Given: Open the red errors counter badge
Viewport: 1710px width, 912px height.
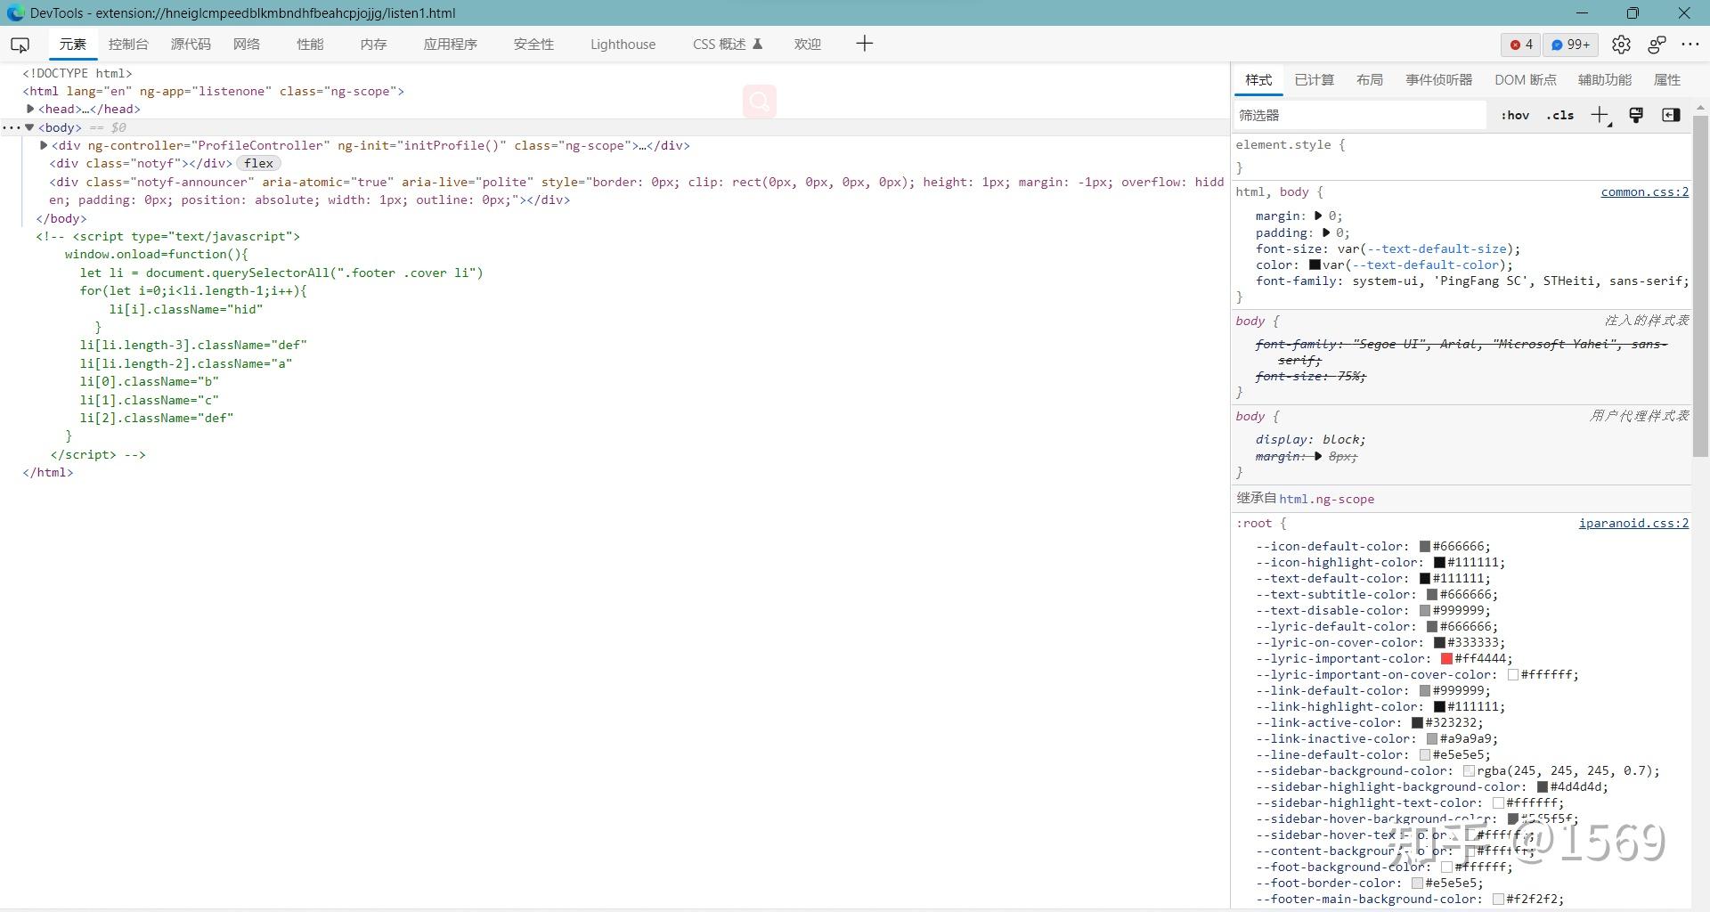Looking at the screenshot, I should click(1521, 45).
